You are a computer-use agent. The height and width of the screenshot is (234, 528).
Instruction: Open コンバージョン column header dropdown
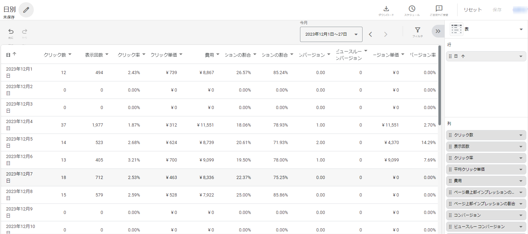coord(329,54)
